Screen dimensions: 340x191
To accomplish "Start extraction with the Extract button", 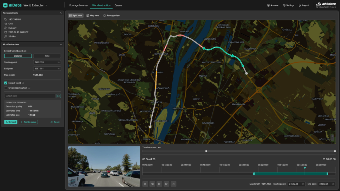I will (x=11, y=122).
